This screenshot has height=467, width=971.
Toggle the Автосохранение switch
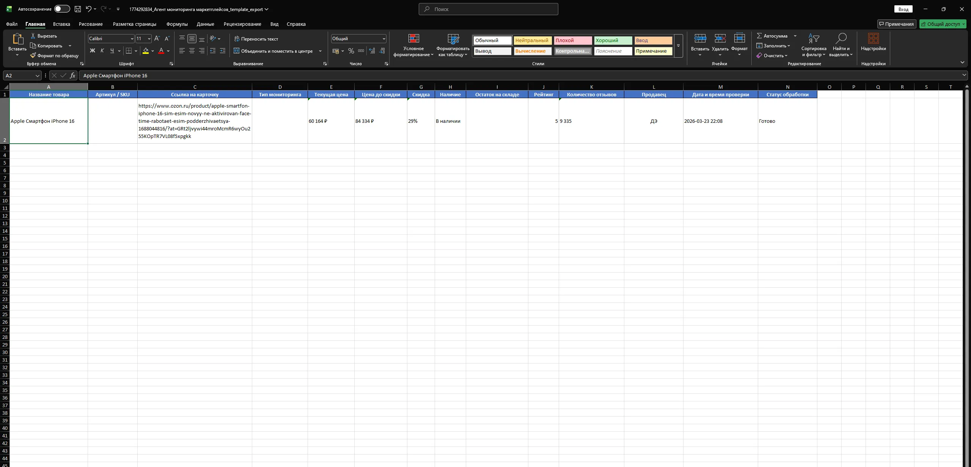coord(62,9)
